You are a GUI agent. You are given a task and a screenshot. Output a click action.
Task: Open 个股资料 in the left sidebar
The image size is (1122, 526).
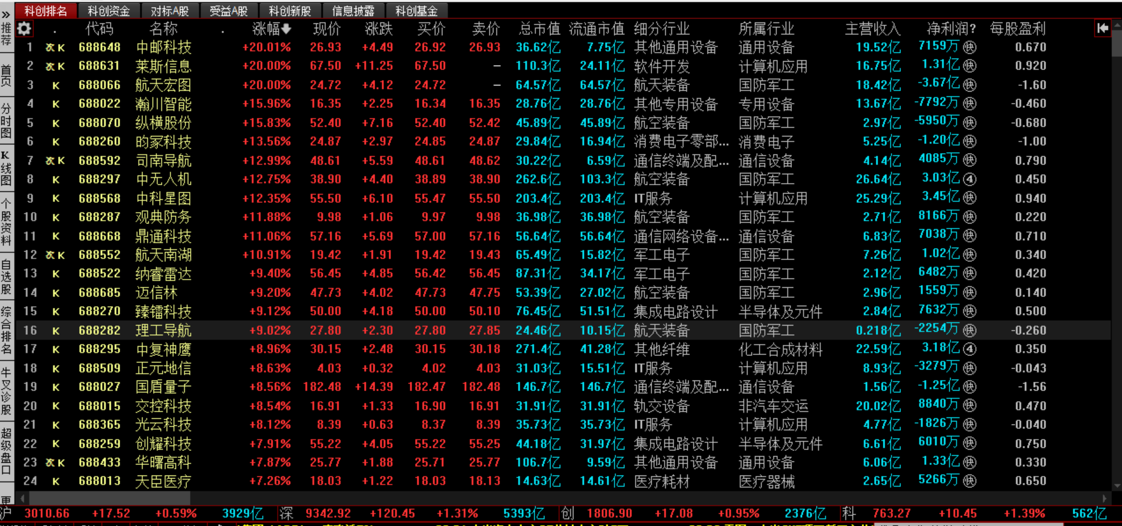tap(6, 223)
